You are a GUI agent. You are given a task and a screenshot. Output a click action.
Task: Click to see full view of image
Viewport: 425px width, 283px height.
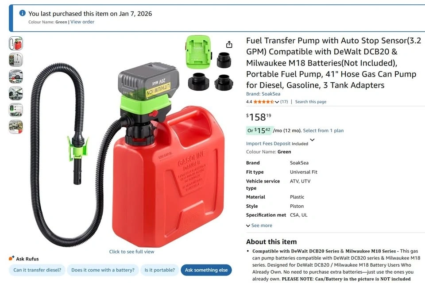[x=132, y=252]
